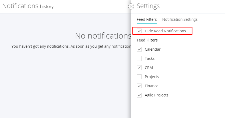Viewport: 225px width, 118px height.
Task: Click the No notifications heading
Action: coord(103,36)
